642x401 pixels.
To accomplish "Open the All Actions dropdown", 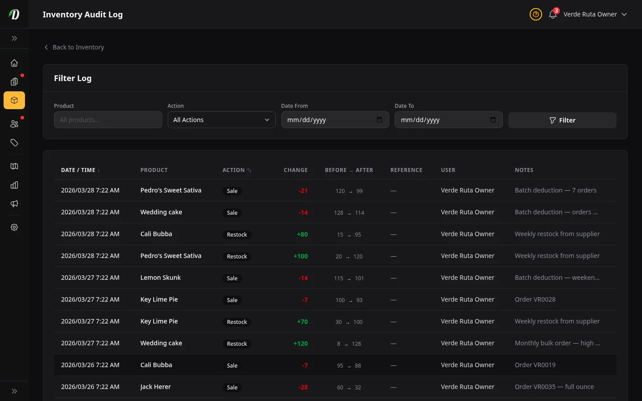I will (222, 119).
